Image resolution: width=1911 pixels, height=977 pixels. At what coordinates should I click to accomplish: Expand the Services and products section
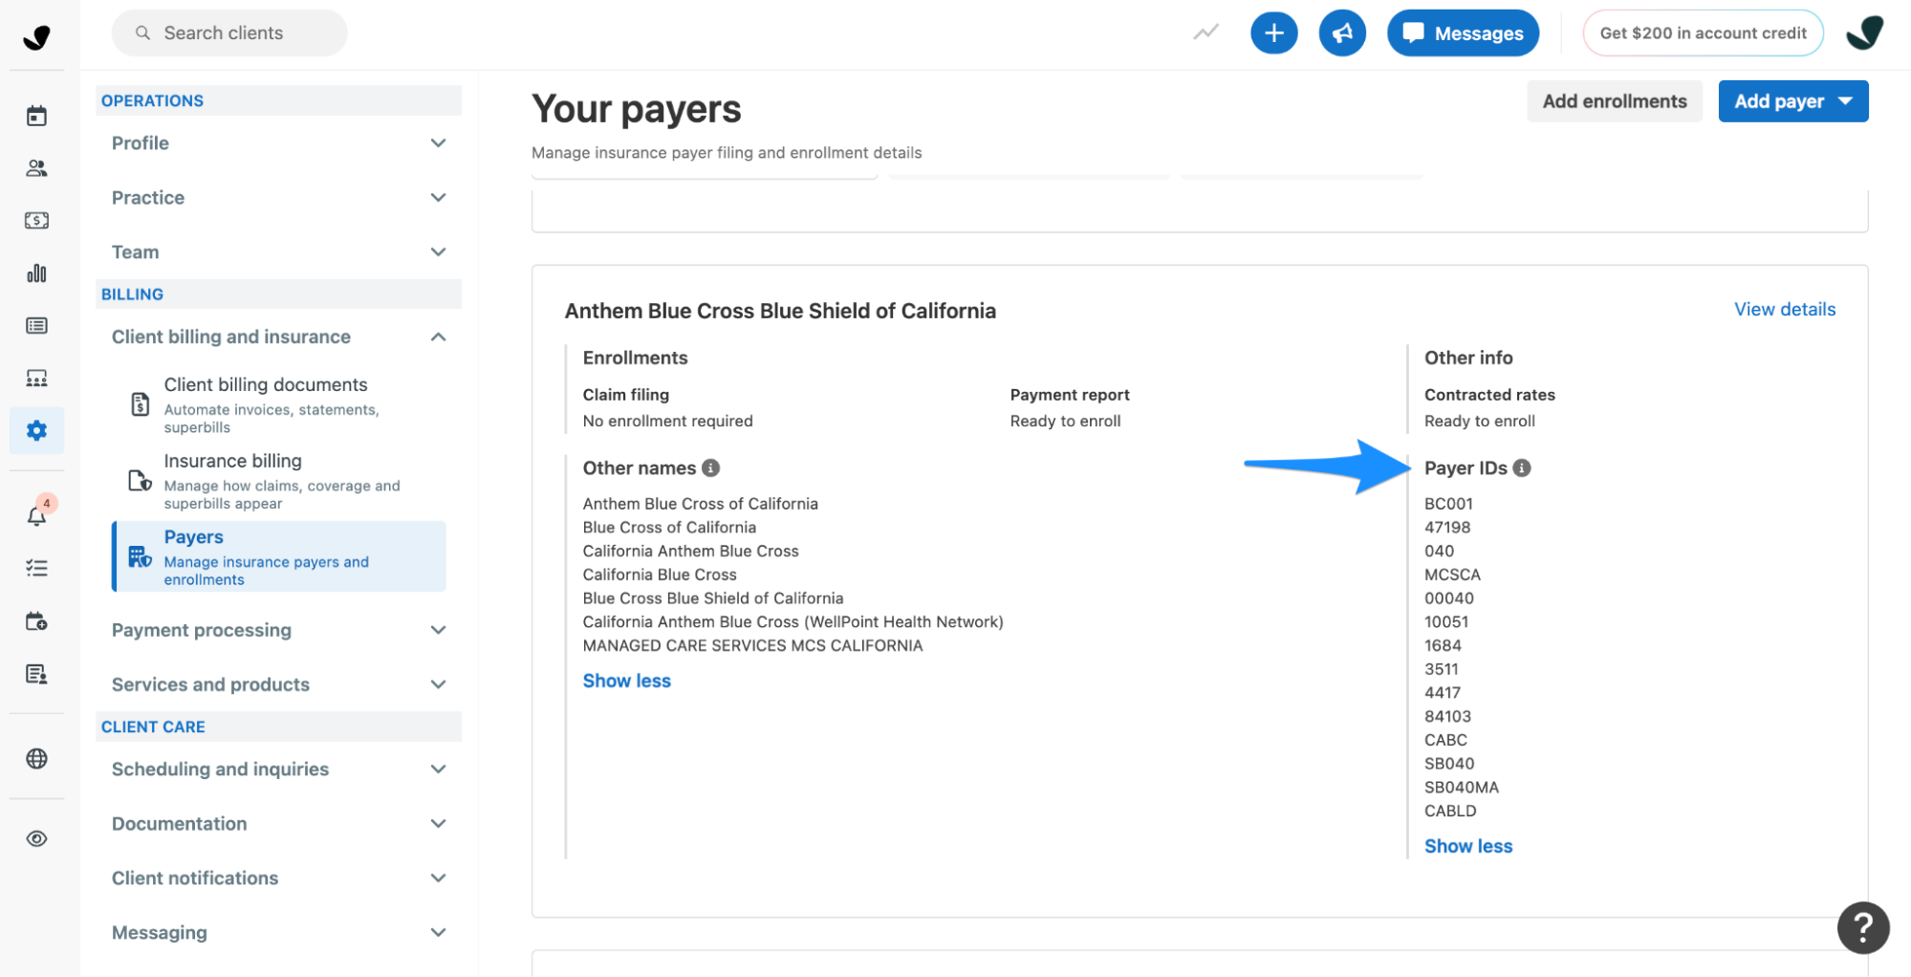[278, 684]
